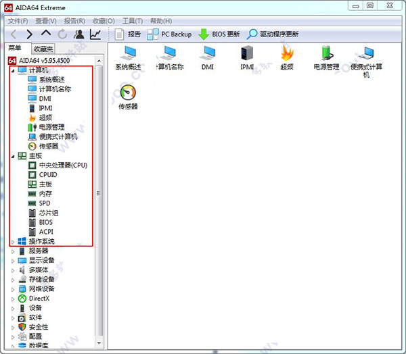Image resolution: width=406 pixels, height=354 pixels.
Task: Expand the DirectX tree node
Action: (x=13, y=299)
